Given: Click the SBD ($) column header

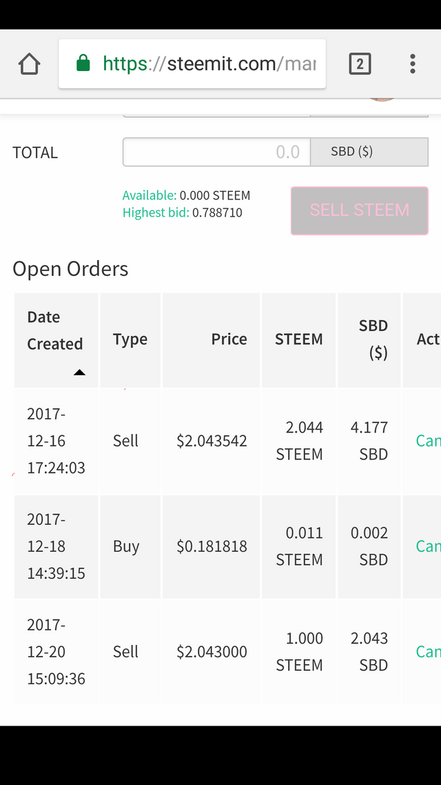Looking at the screenshot, I should tap(373, 339).
